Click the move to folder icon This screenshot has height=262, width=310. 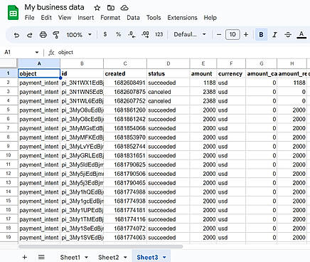click(111, 8)
